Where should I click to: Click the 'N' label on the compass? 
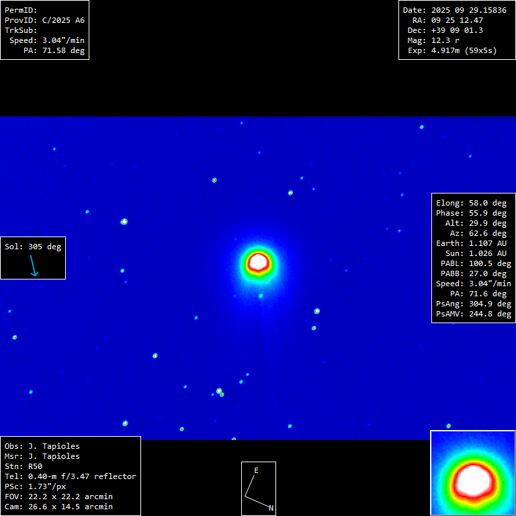pyautogui.click(x=271, y=508)
